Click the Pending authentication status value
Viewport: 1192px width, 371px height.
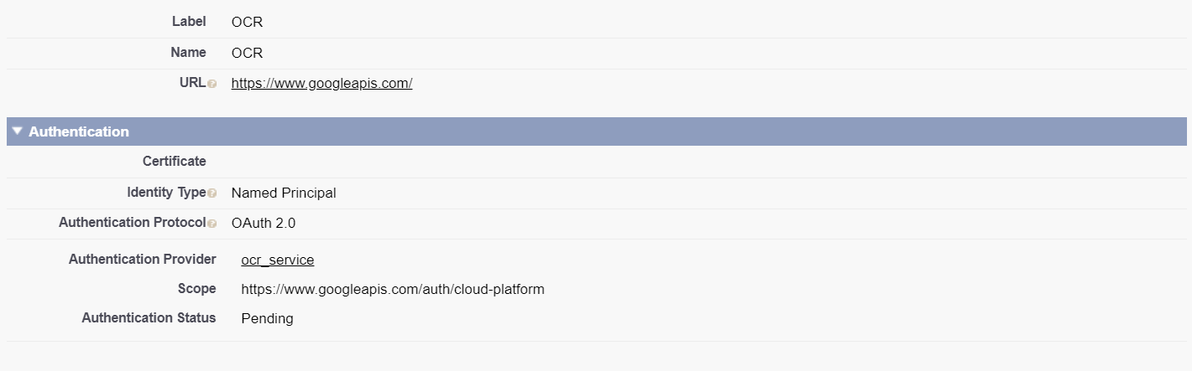coord(267,319)
